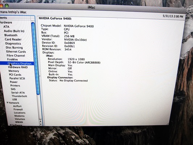
Task: Click the Mirror value Off
Action: (x=70, y=69)
